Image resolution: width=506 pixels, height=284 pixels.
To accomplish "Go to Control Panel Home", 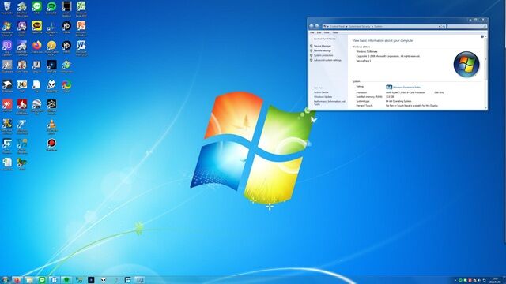I will point(325,39).
